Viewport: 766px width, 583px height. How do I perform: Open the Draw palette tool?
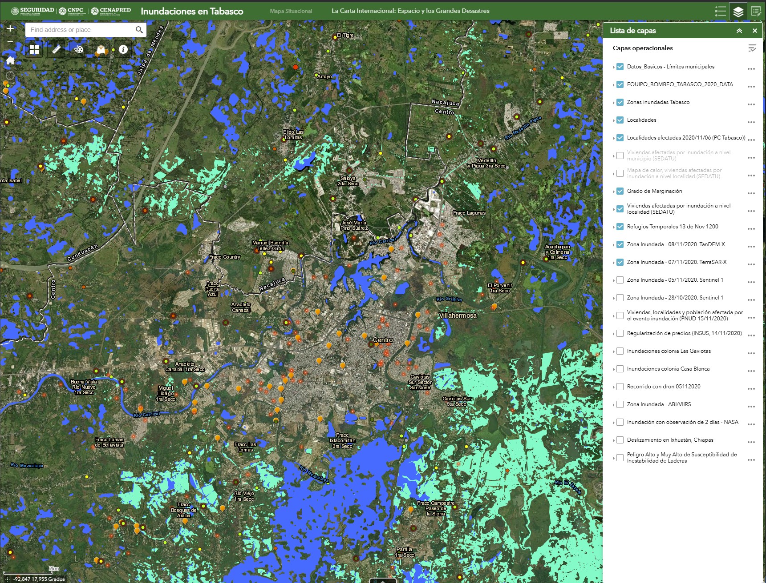(x=79, y=49)
